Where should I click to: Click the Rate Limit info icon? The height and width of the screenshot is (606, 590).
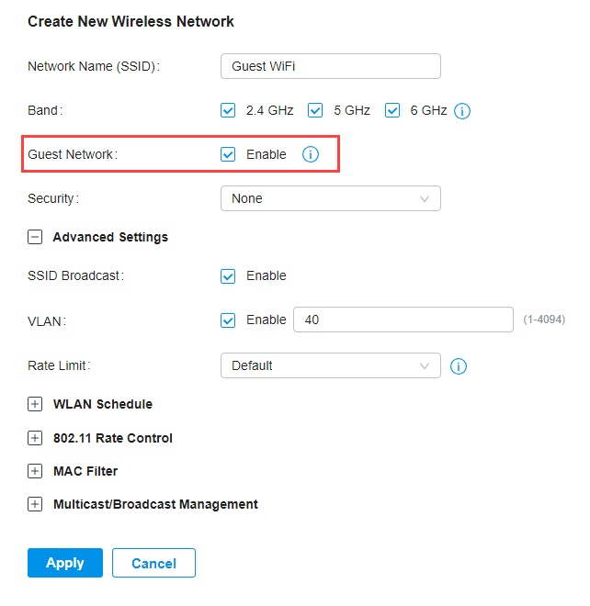460,366
